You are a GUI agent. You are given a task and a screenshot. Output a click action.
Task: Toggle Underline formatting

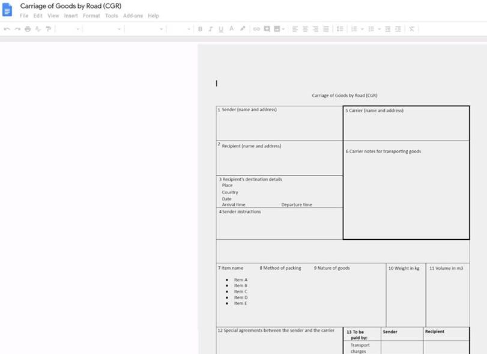tap(220, 29)
